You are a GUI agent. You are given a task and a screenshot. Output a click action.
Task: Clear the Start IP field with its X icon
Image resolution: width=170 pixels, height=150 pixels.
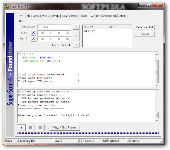coord(33,33)
